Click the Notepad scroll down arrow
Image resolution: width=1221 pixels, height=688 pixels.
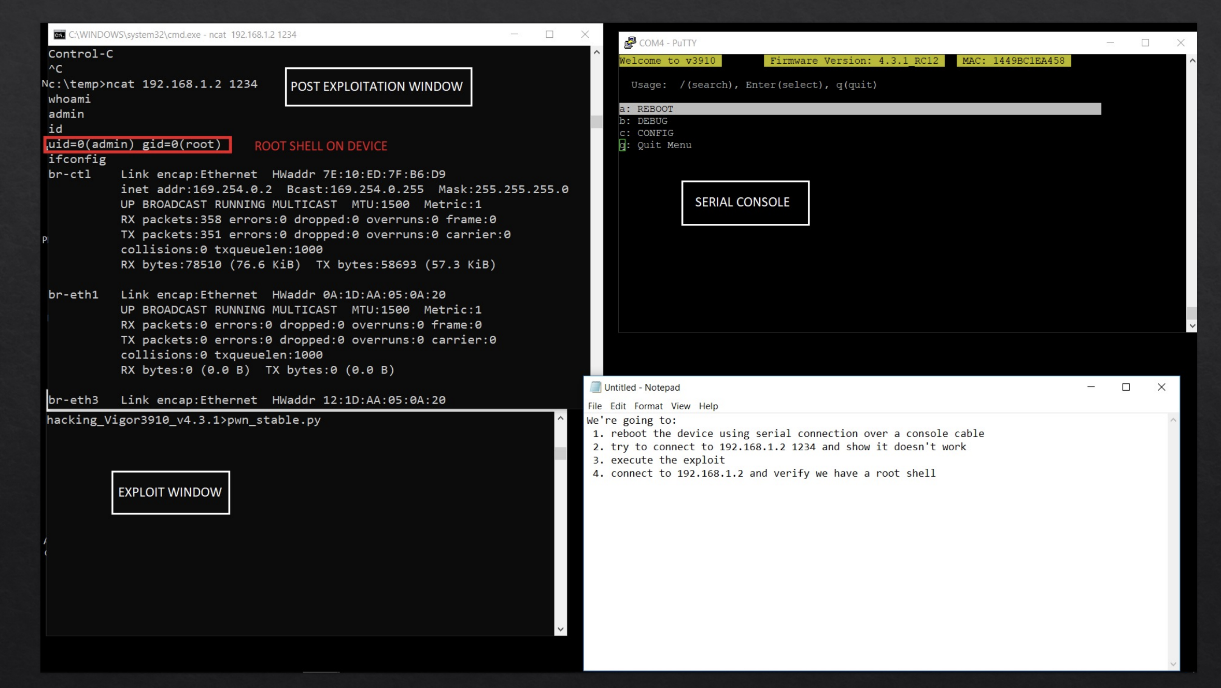point(1173,664)
